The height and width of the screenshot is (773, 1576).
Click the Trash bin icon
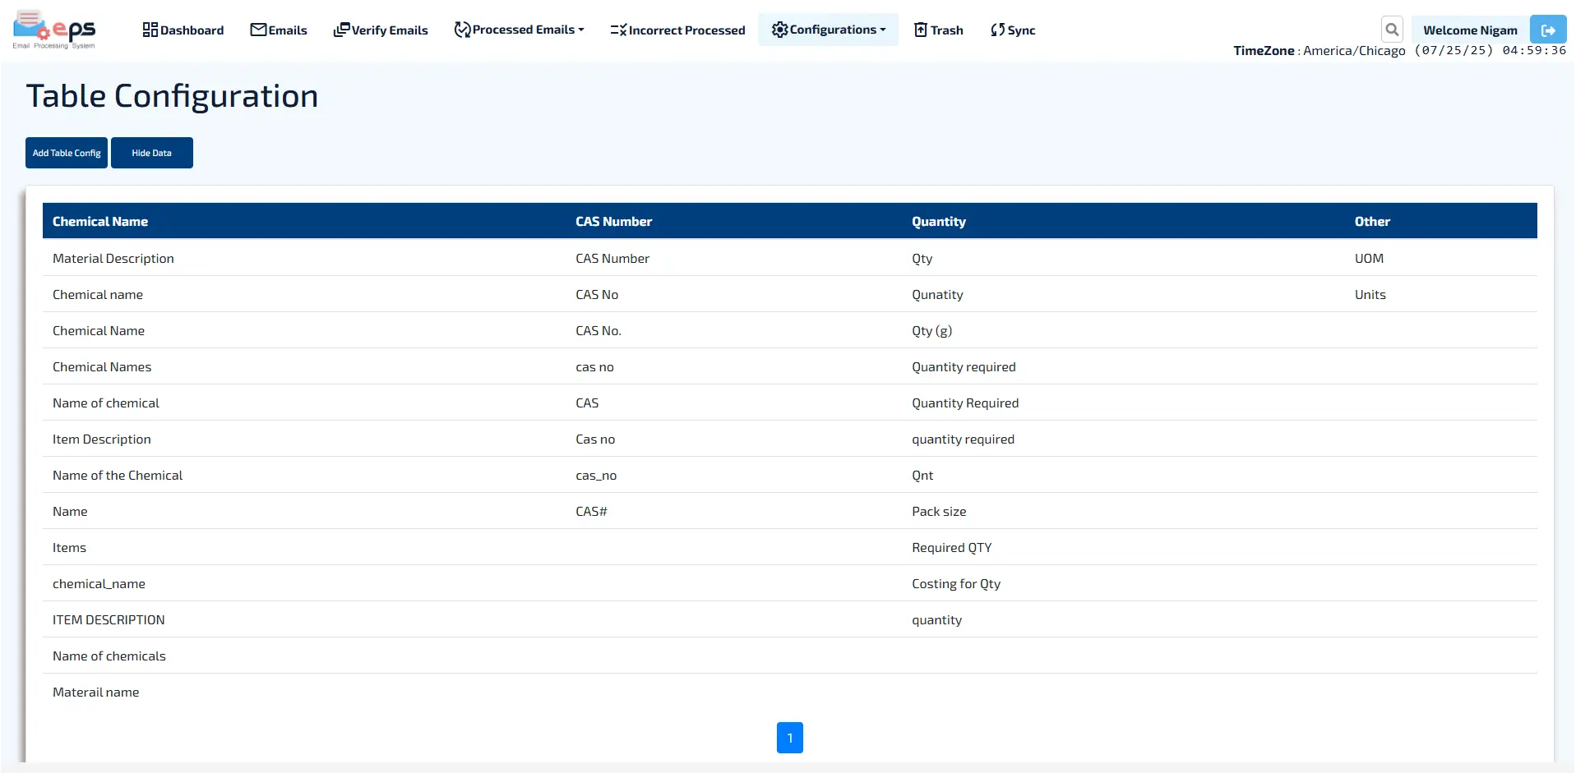(921, 30)
